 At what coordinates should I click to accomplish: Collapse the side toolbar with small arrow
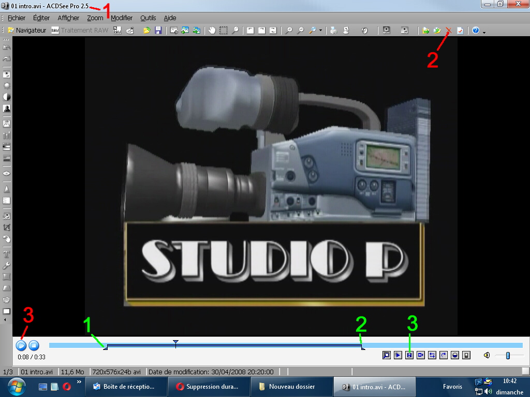click(x=5, y=319)
